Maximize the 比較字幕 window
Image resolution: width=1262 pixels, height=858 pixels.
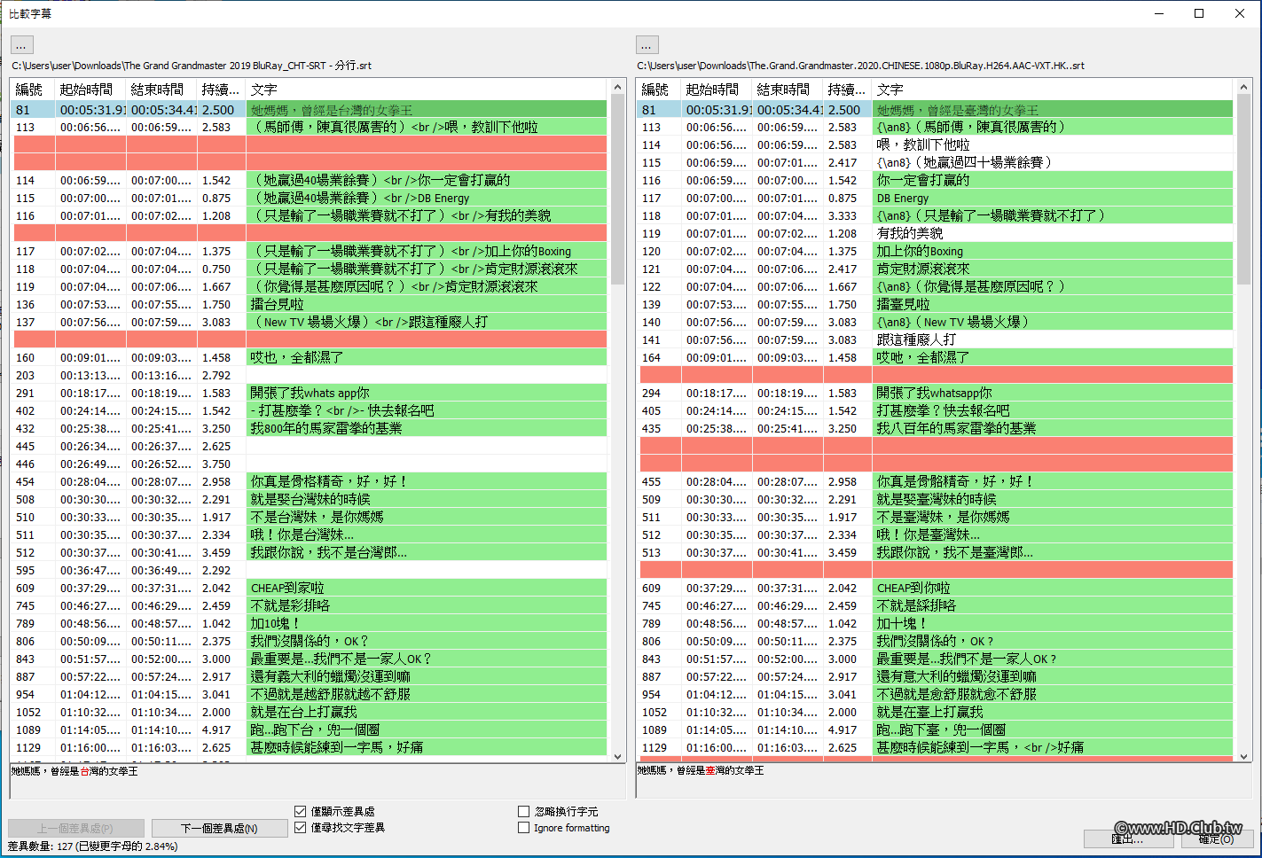click(x=1199, y=13)
